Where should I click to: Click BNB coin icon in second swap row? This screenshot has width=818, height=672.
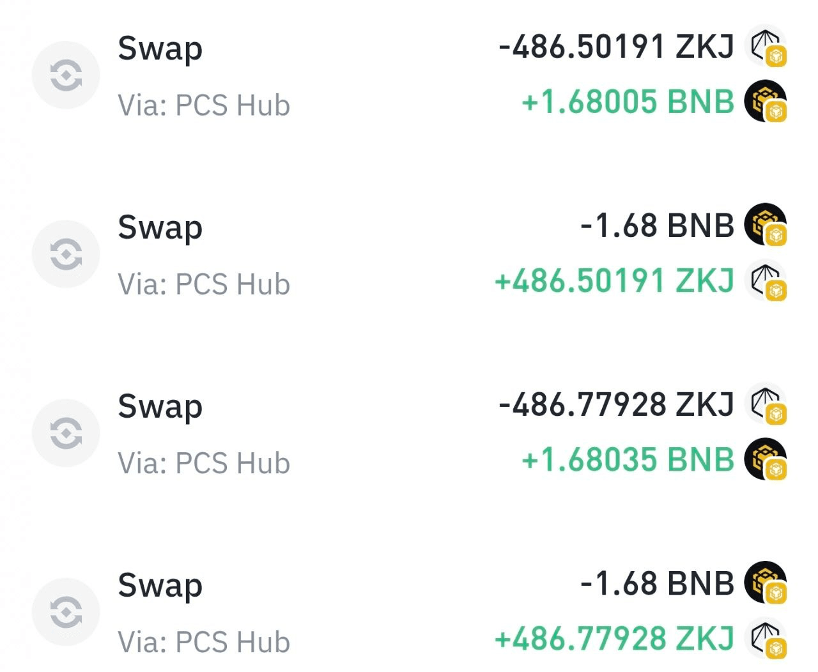766,225
